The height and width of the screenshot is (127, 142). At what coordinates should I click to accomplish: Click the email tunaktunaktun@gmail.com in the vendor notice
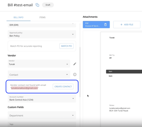point(24,88)
